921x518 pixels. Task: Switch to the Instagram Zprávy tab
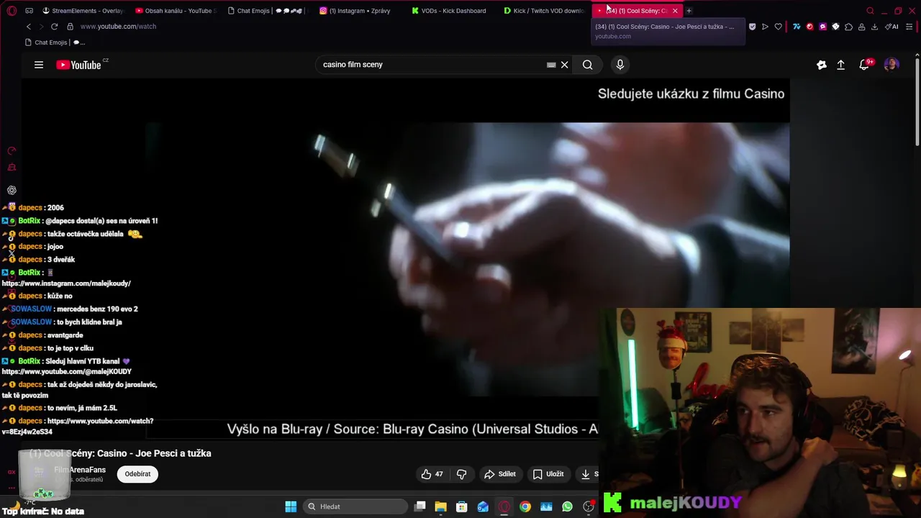[x=360, y=11]
